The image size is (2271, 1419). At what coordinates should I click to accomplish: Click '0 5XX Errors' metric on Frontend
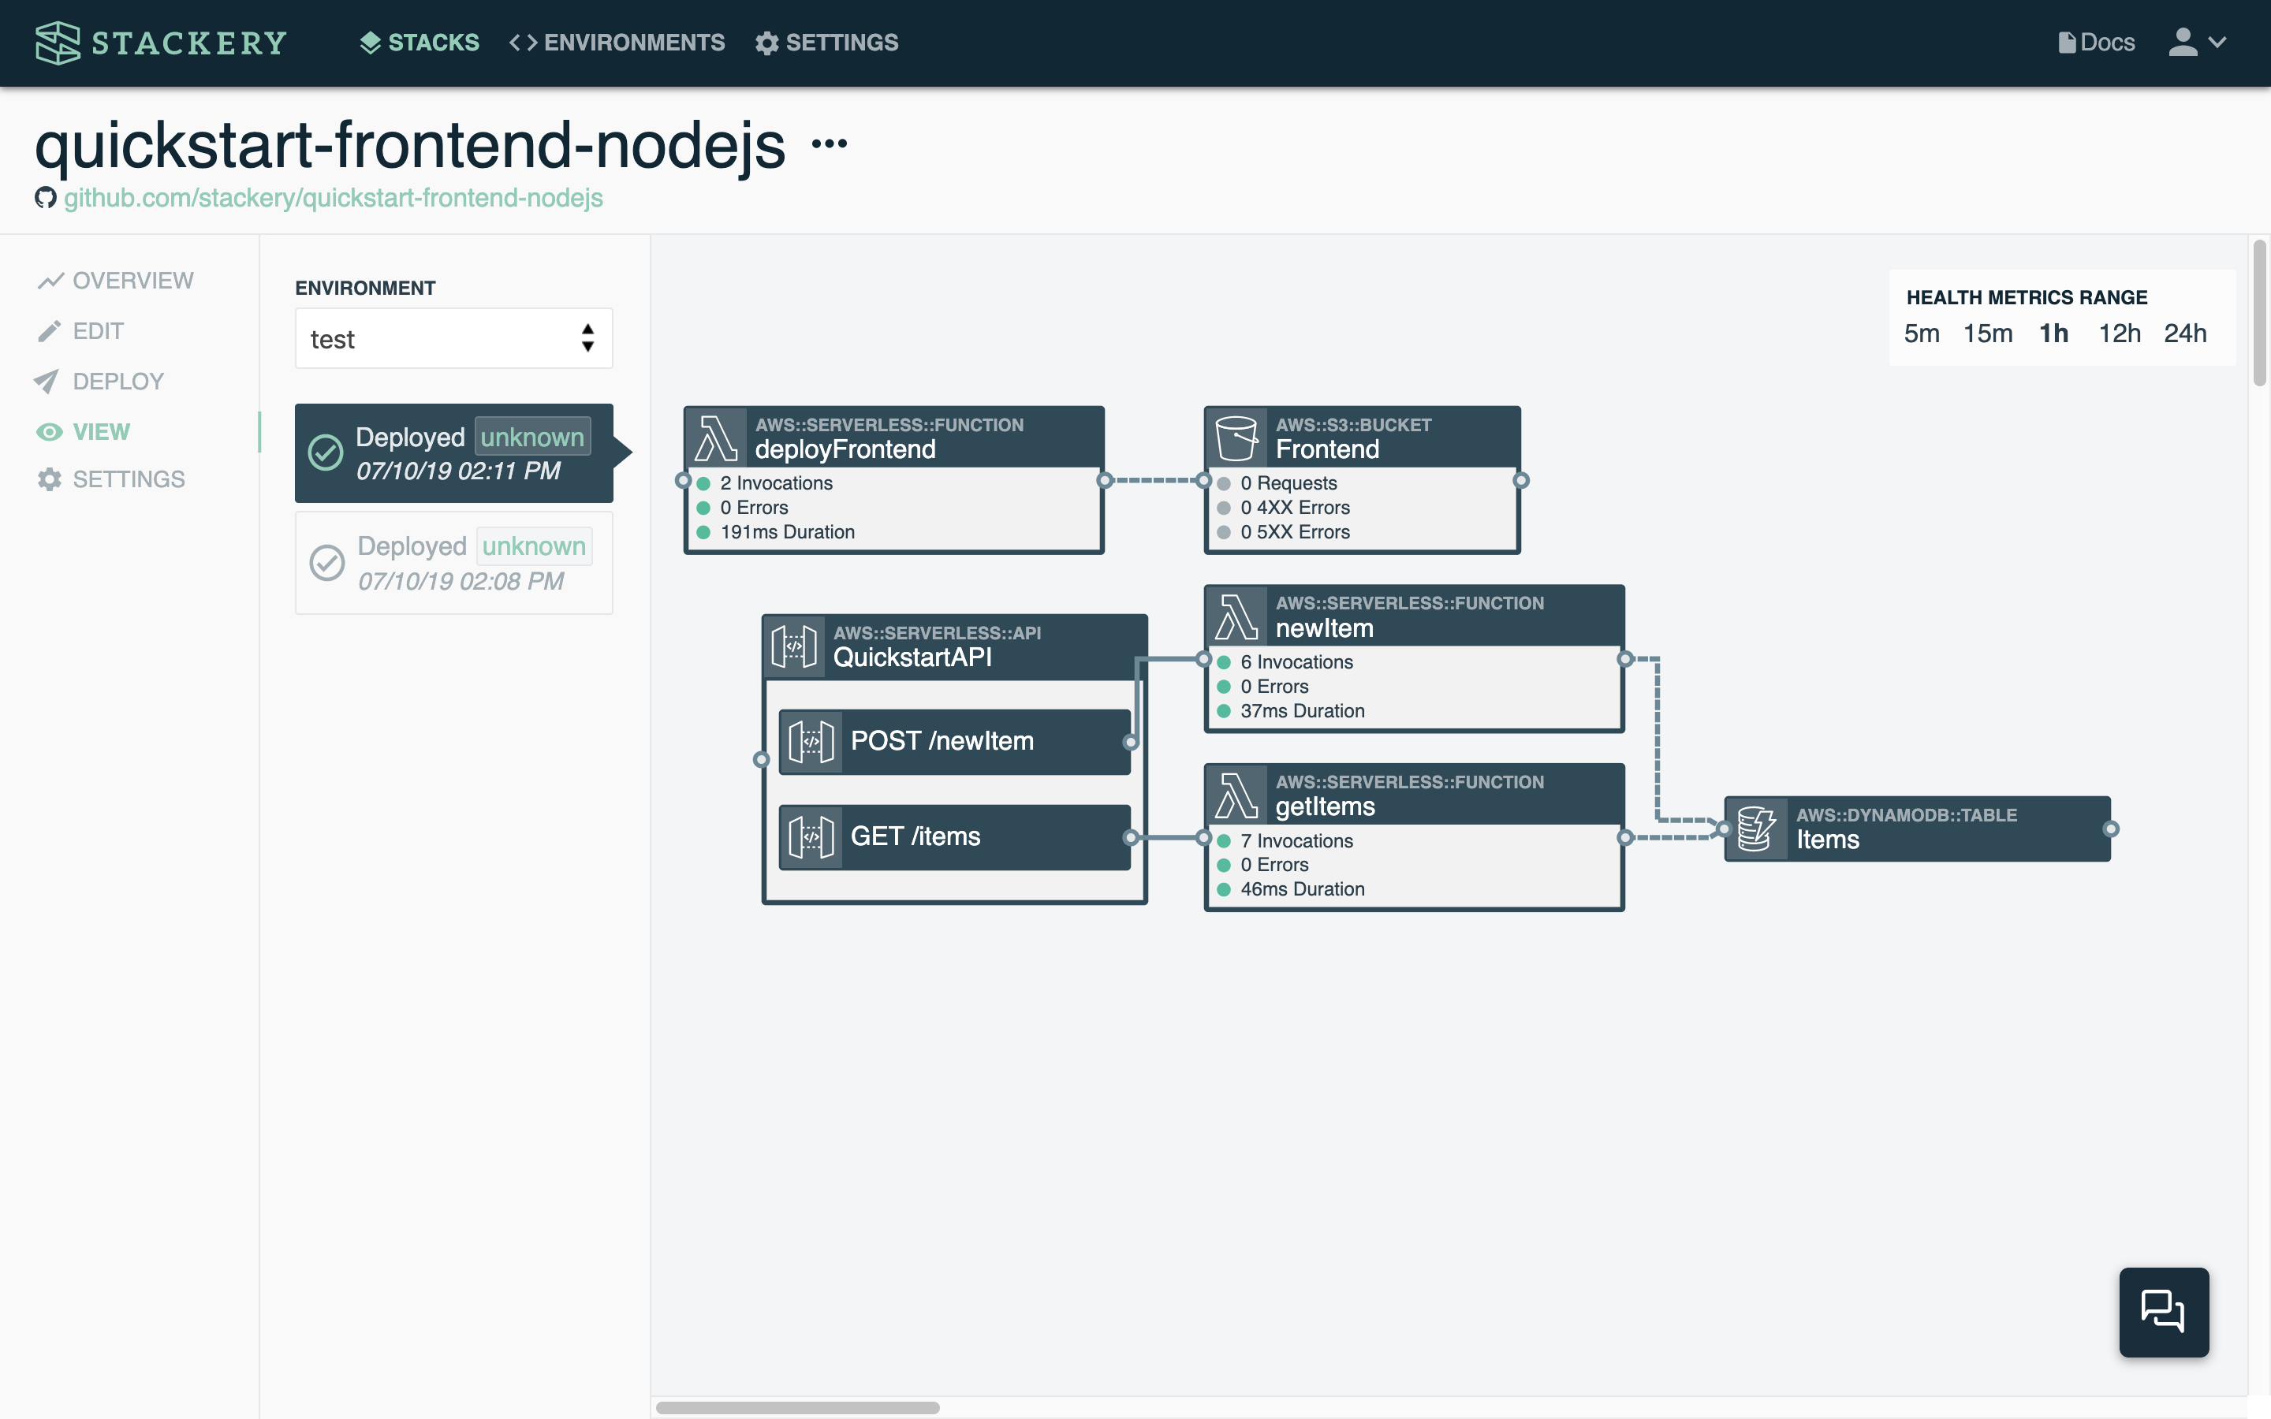1295,532
